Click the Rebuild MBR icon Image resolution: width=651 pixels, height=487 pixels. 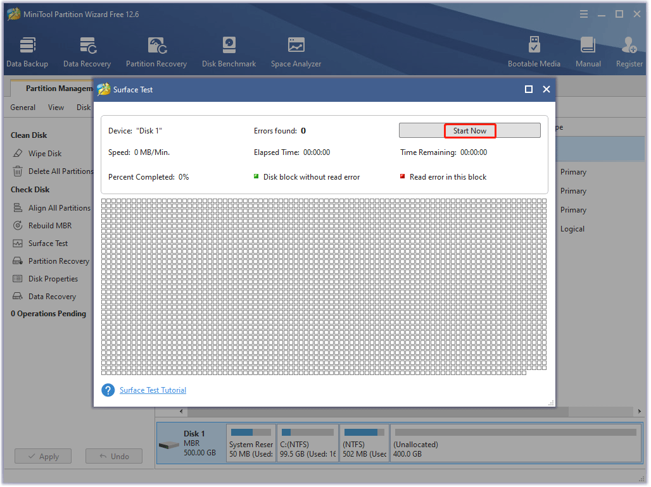coord(18,226)
